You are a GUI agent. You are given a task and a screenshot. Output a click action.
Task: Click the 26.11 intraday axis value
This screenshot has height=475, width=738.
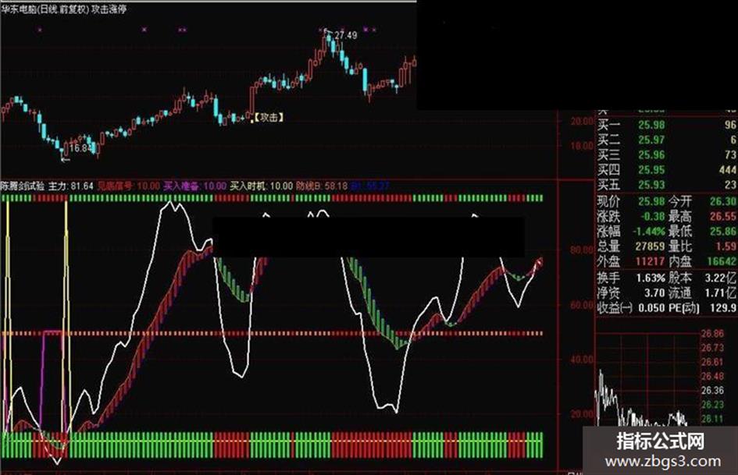pos(712,419)
